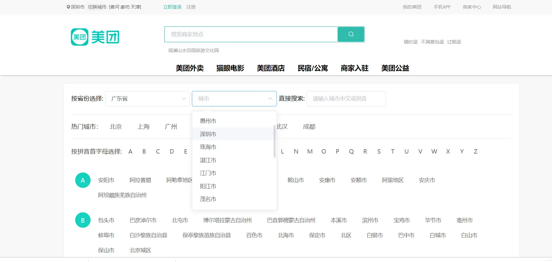Go to 民宿/公寓 in the navigation

pyautogui.click(x=313, y=68)
